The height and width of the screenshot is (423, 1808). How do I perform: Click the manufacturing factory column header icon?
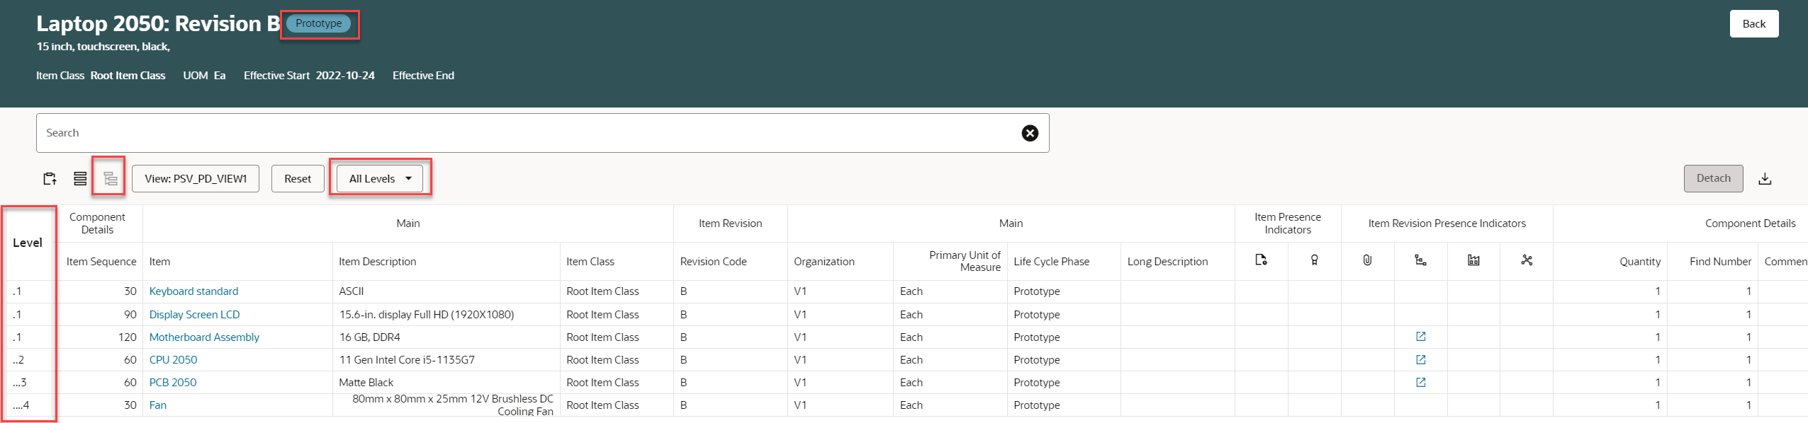[1473, 260]
